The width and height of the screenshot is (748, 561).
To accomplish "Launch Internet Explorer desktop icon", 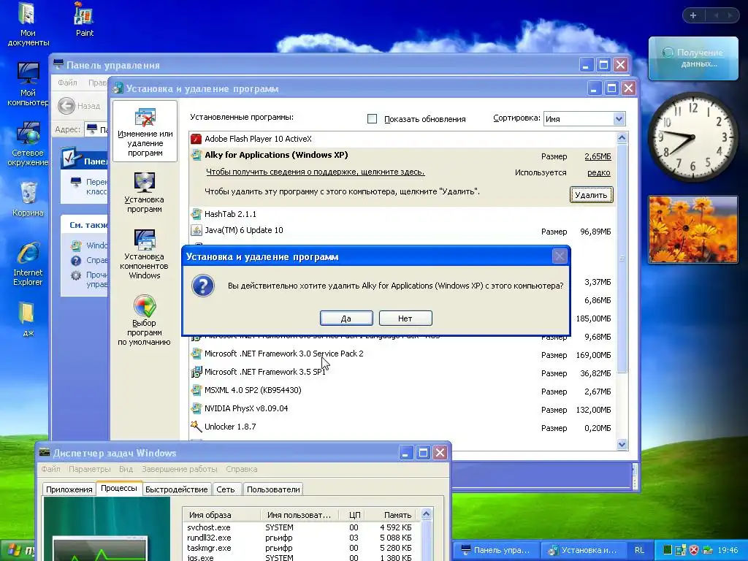I will click(28, 264).
